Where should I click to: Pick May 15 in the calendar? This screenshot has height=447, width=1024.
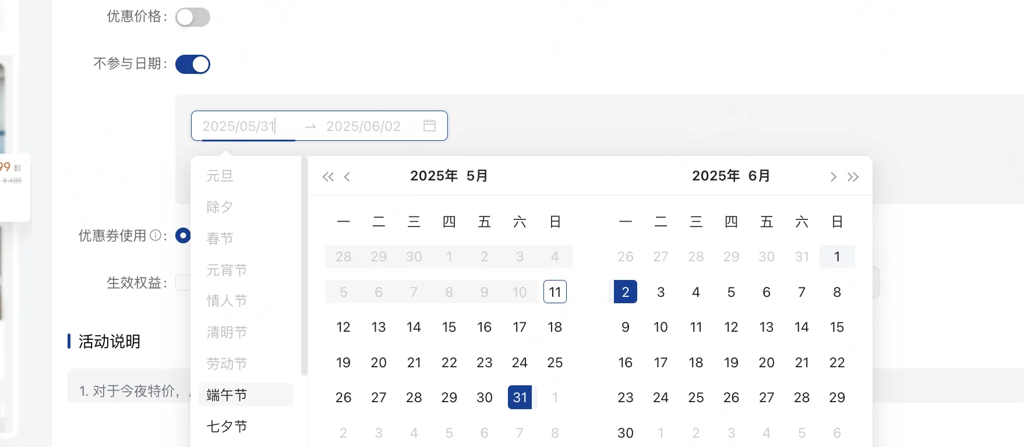[449, 327]
